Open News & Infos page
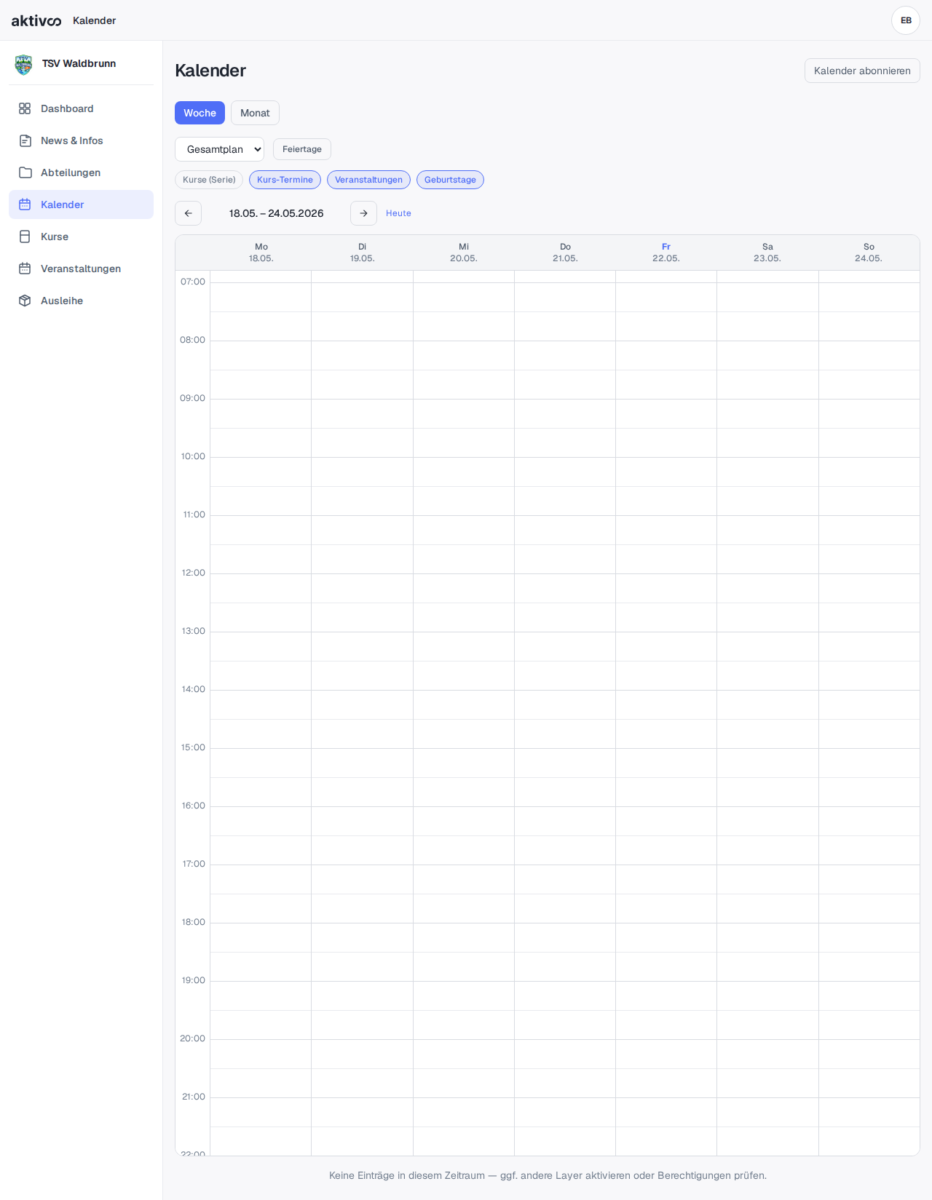 point(81,140)
